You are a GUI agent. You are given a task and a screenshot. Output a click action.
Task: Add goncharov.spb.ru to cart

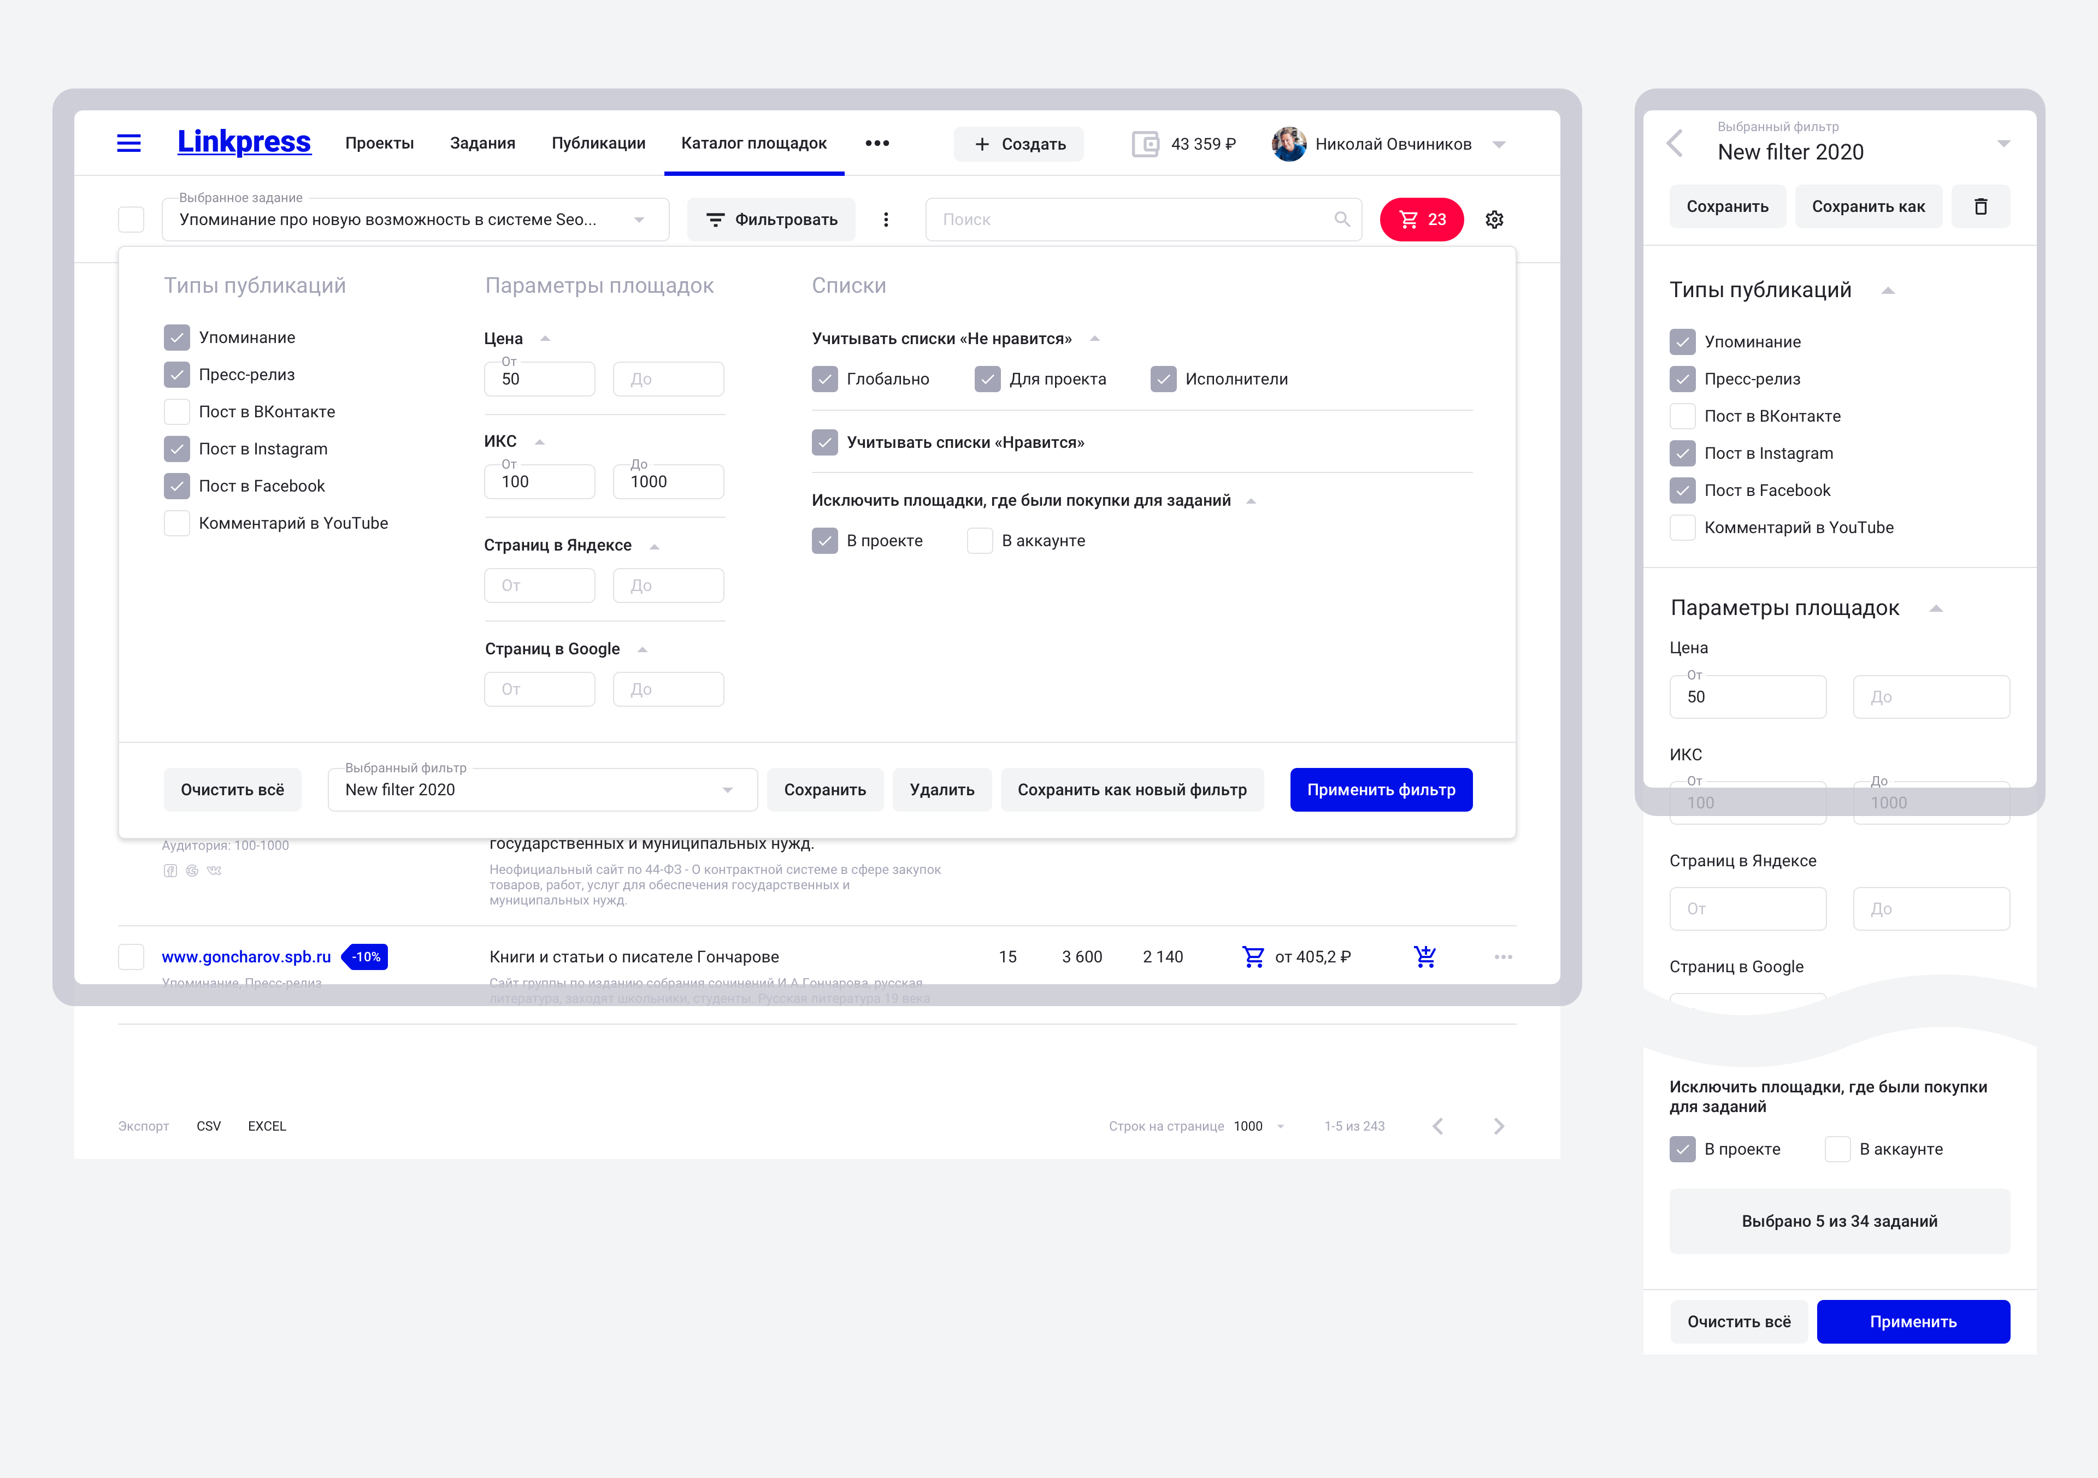[1424, 956]
